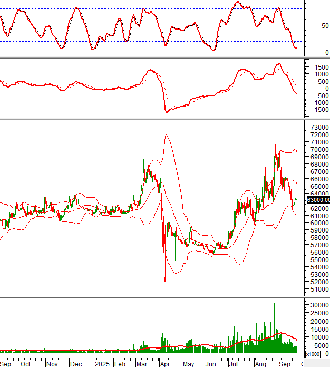Select the Dec label on the date axis
The image size is (330, 367).
pyautogui.click(x=76, y=363)
